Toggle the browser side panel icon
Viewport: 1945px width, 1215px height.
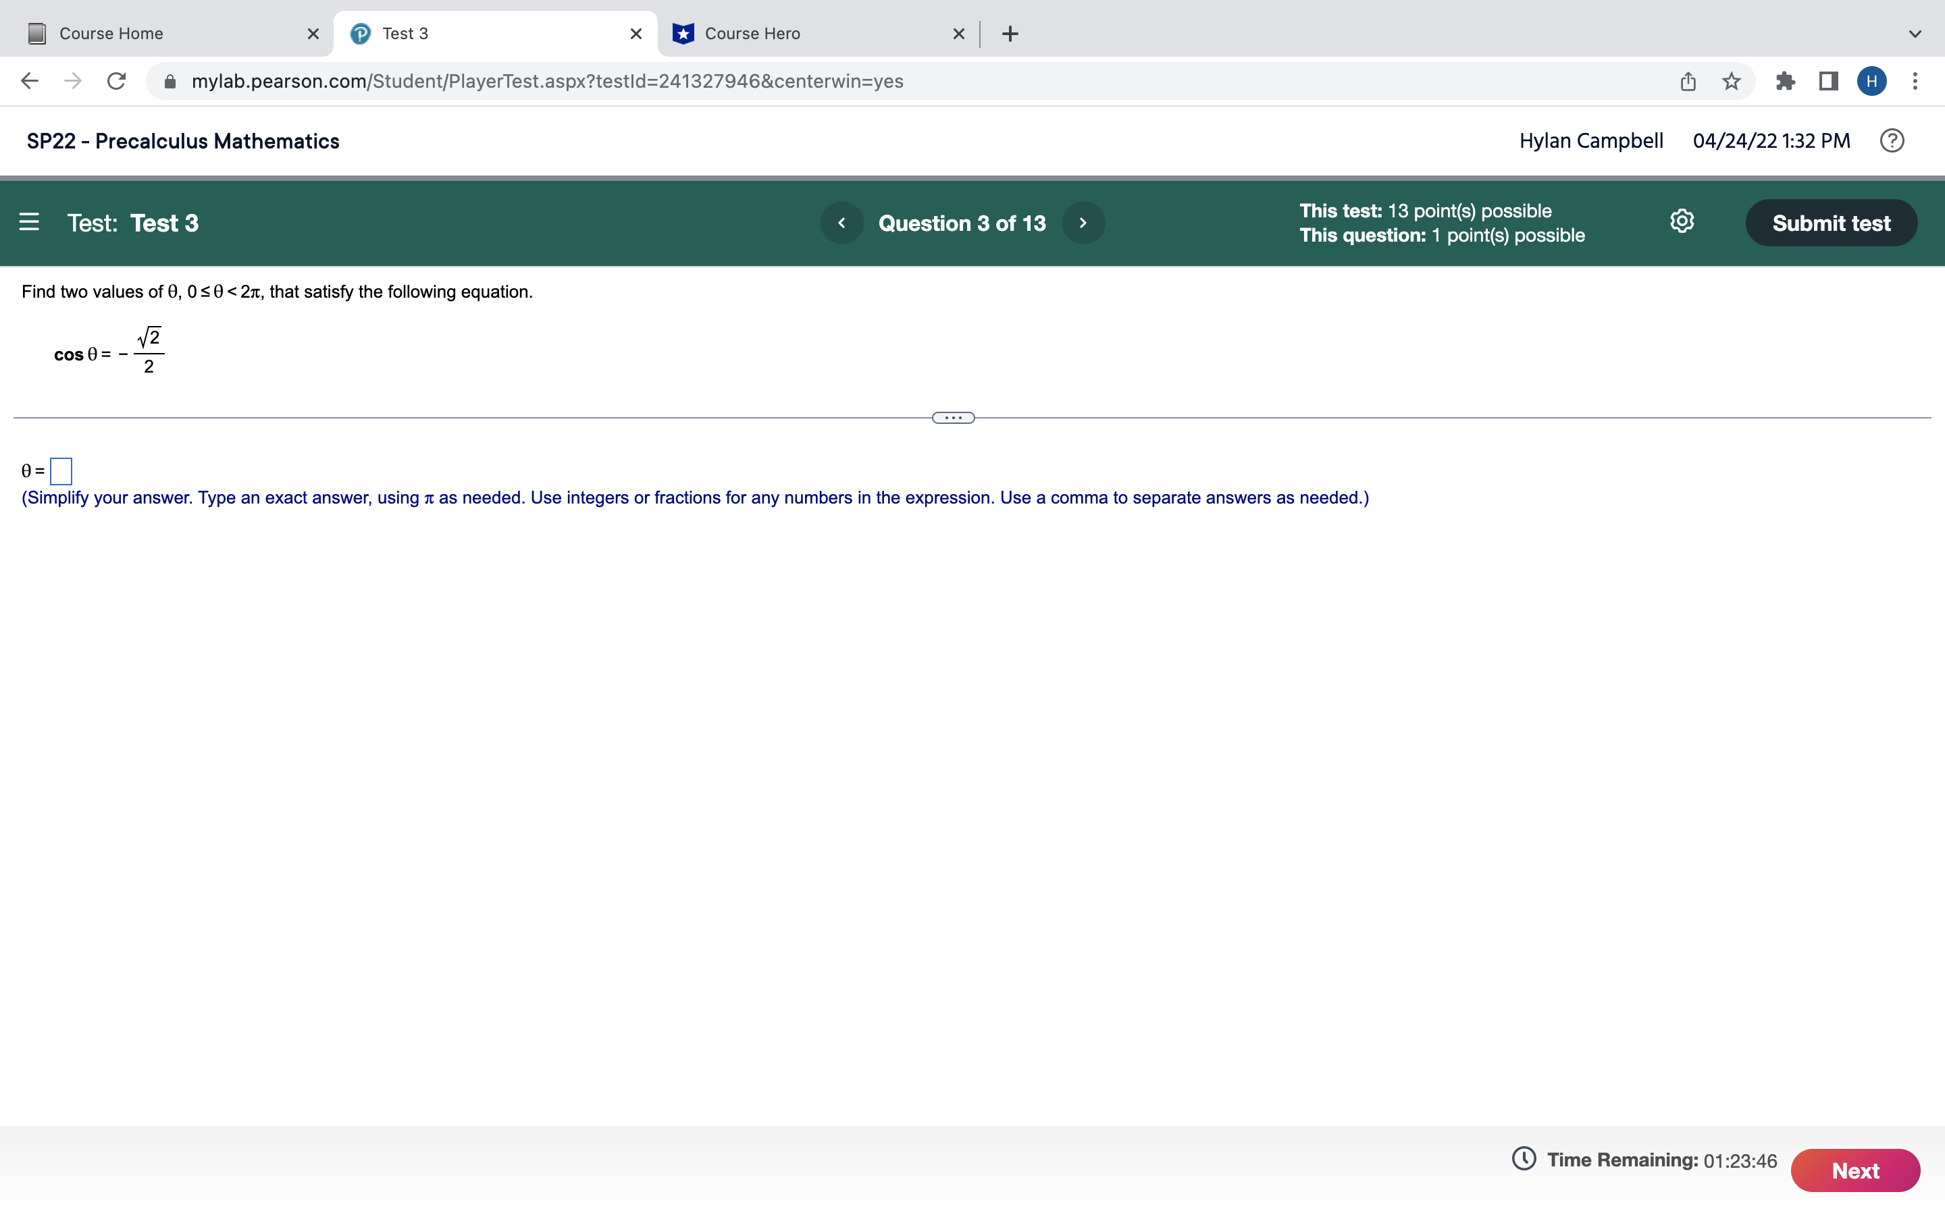tap(1828, 81)
